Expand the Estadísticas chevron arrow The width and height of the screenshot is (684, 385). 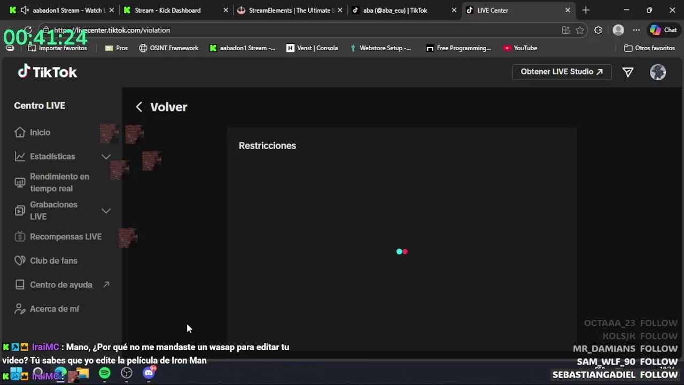coord(106,157)
